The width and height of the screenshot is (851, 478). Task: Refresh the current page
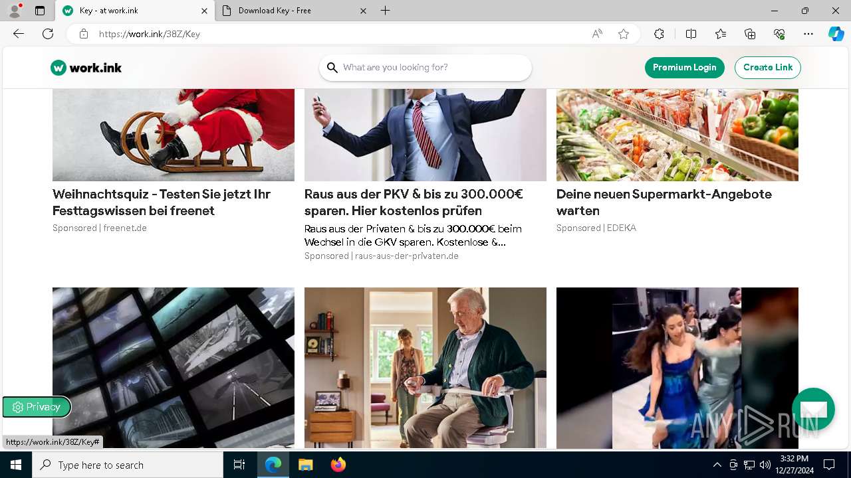[x=48, y=34]
